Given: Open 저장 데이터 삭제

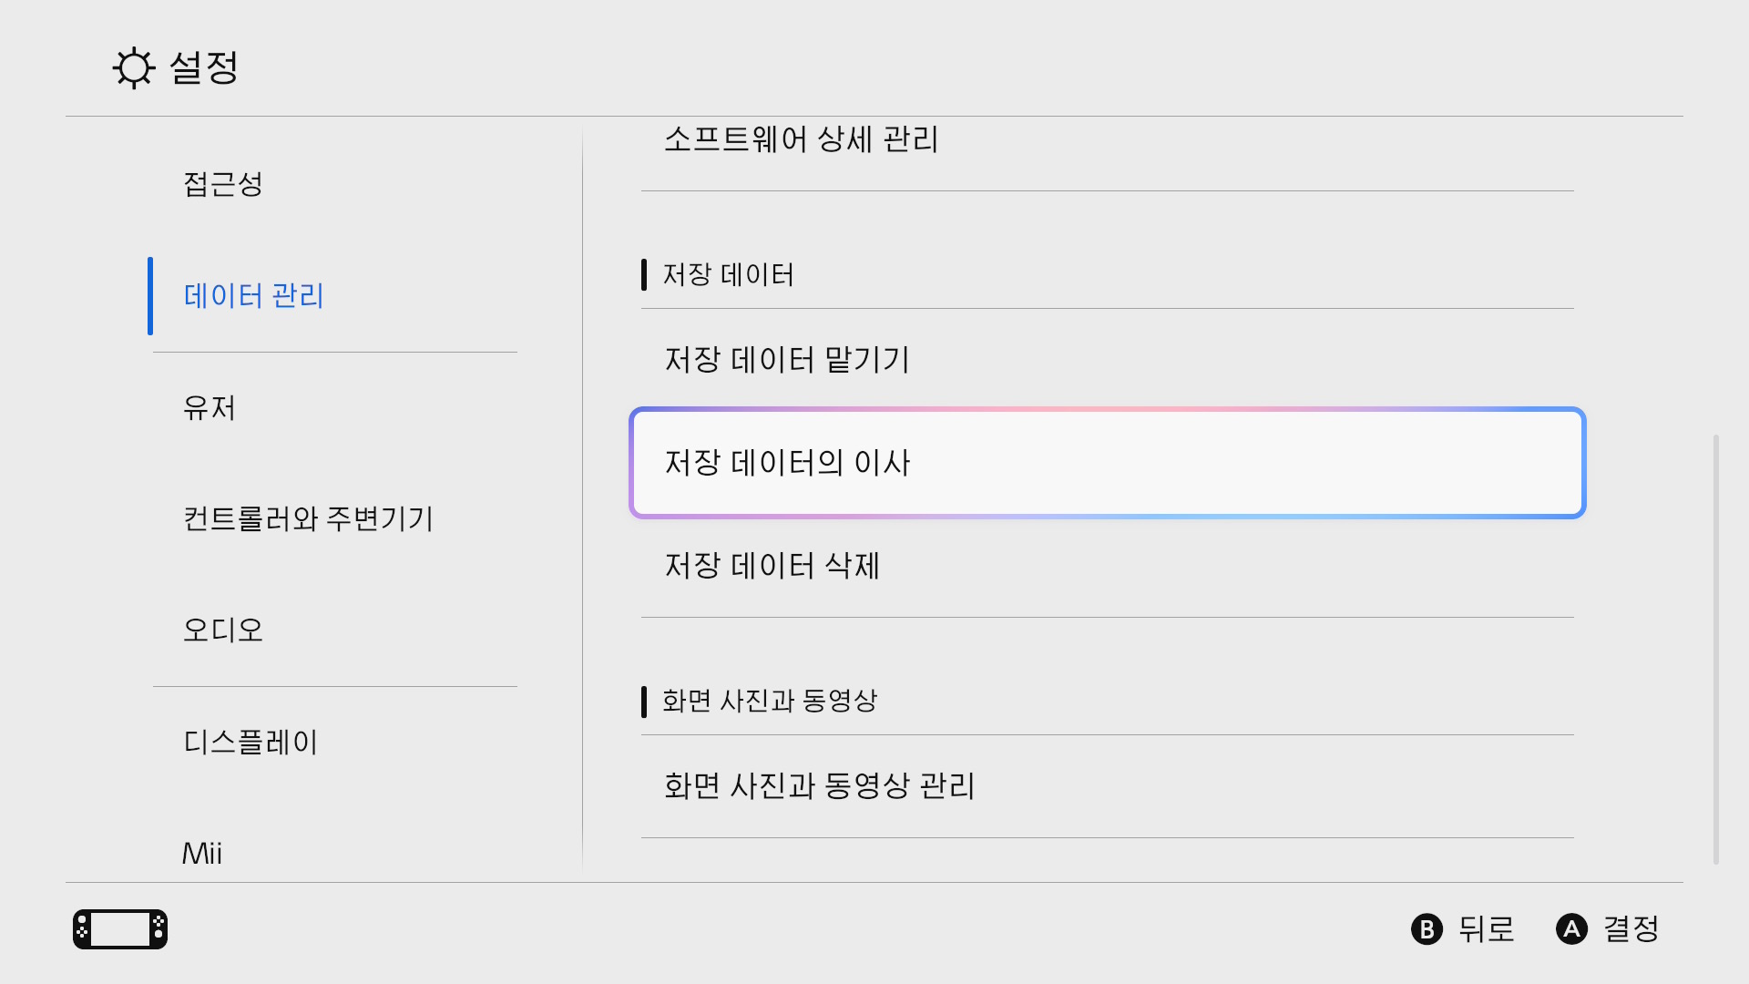Looking at the screenshot, I should [771, 567].
